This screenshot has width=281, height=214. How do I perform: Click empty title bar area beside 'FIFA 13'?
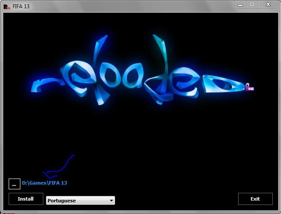pos(130,6)
